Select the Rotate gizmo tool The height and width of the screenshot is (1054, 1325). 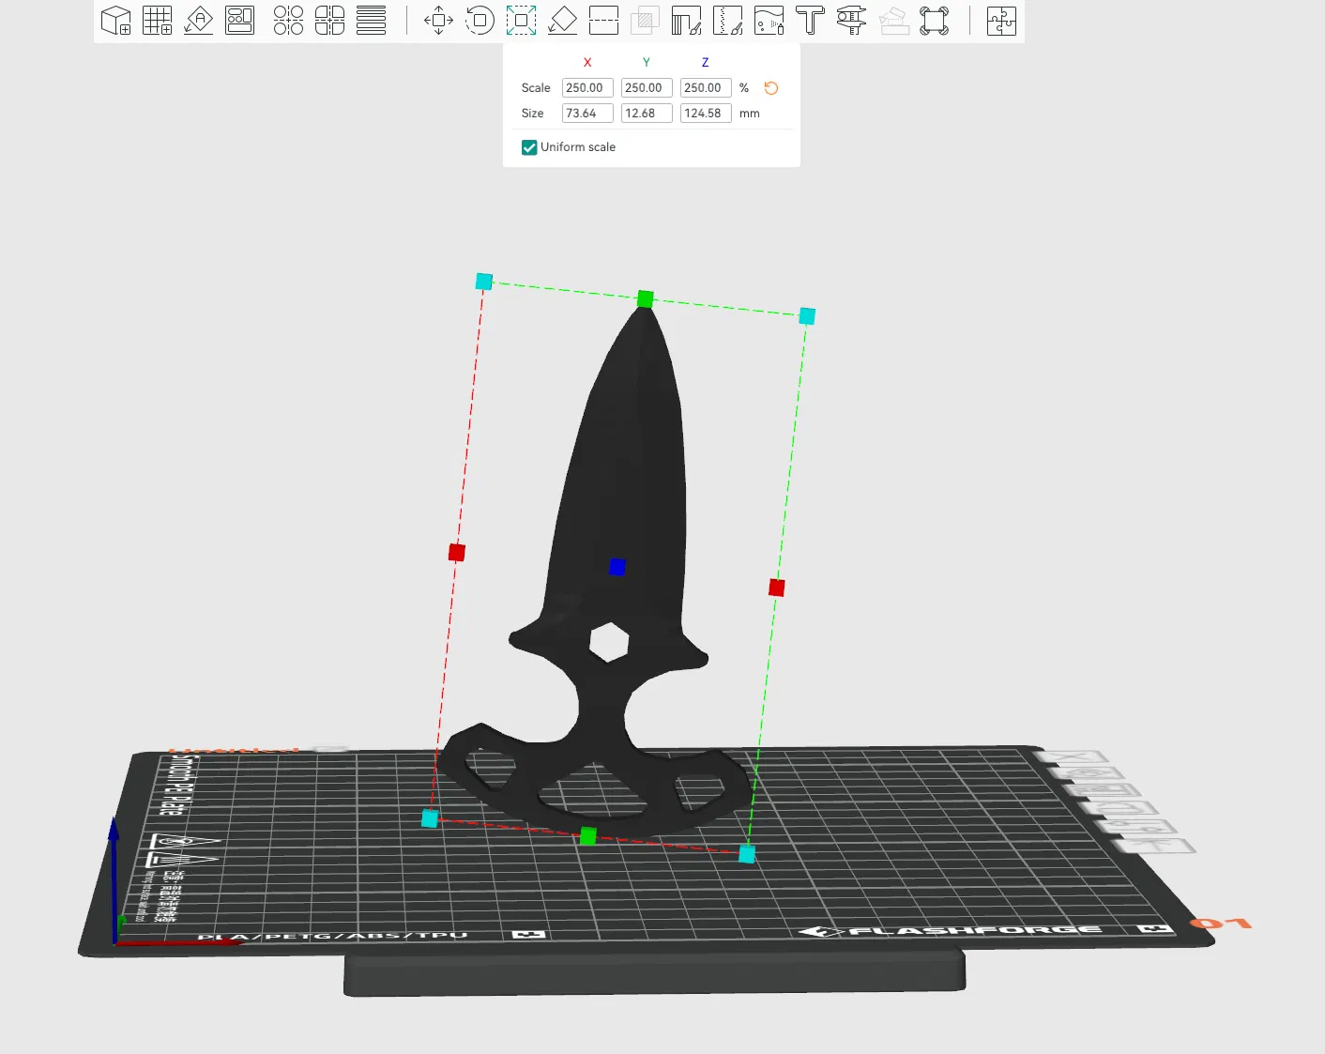pyautogui.click(x=480, y=20)
